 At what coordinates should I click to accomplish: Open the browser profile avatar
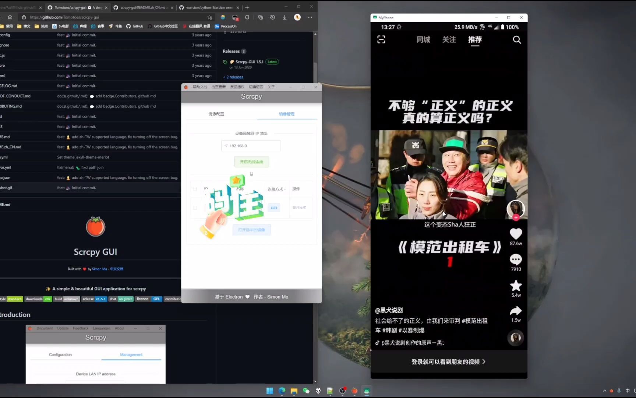point(297,17)
